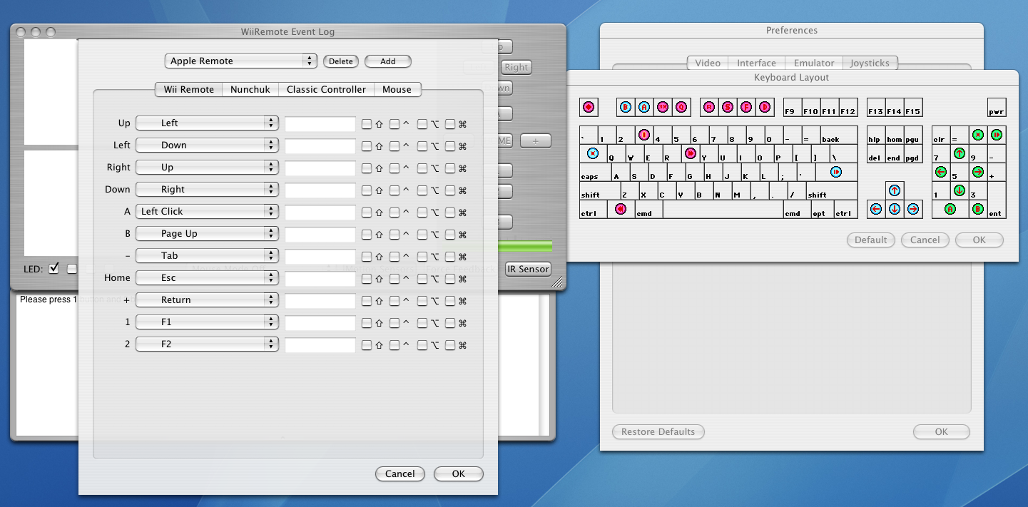The width and height of the screenshot is (1028, 507).
Task: Click the pink SLIDE icon key
Action: click(x=663, y=107)
